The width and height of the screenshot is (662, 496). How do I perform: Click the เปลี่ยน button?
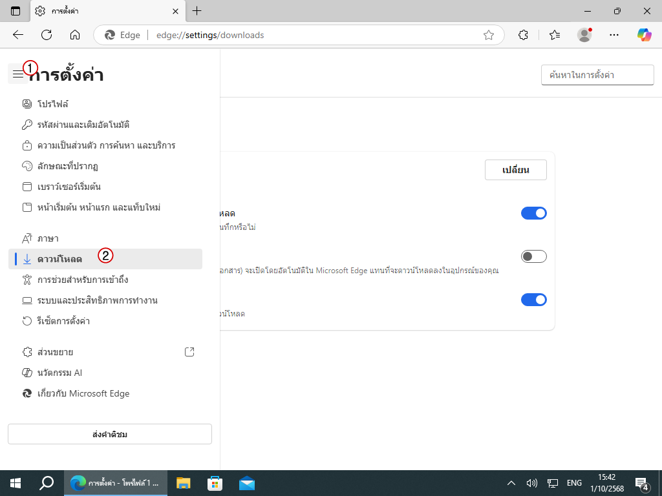click(x=515, y=170)
